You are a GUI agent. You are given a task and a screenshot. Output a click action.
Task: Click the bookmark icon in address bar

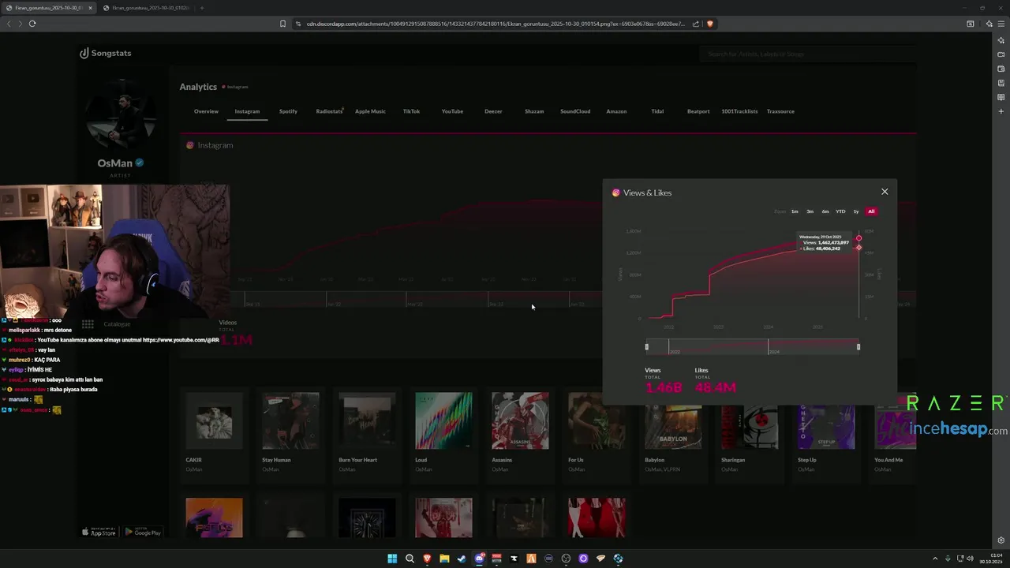point(282,24)
